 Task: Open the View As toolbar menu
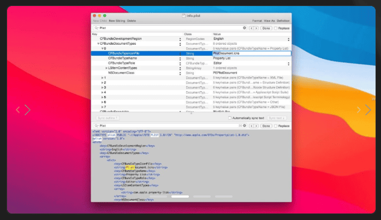(x=269, y=21)
